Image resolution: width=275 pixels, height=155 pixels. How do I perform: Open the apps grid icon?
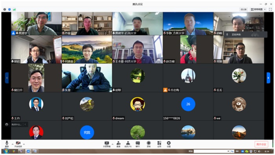click(x=159, y=144)
